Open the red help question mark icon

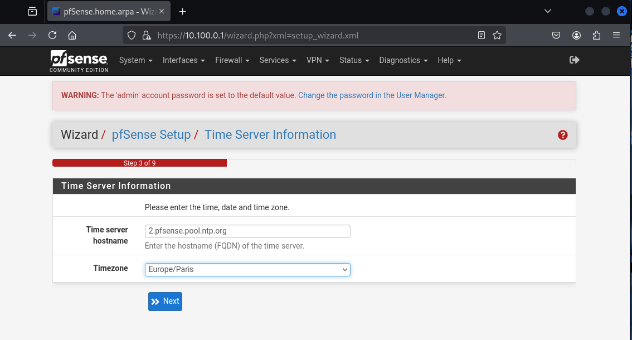pyautogui.click(x=563, y=135)
